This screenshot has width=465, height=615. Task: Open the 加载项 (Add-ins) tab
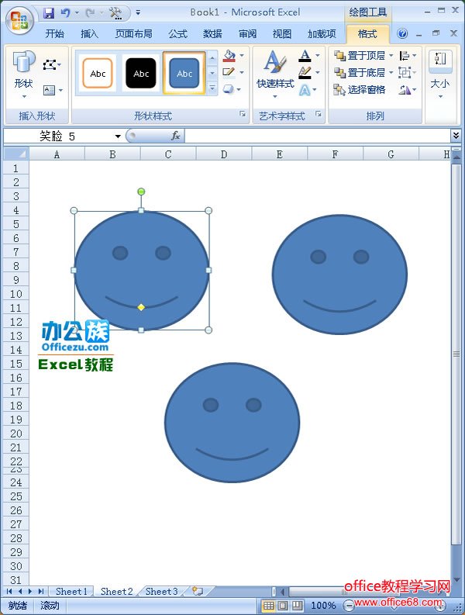point(322,34)
